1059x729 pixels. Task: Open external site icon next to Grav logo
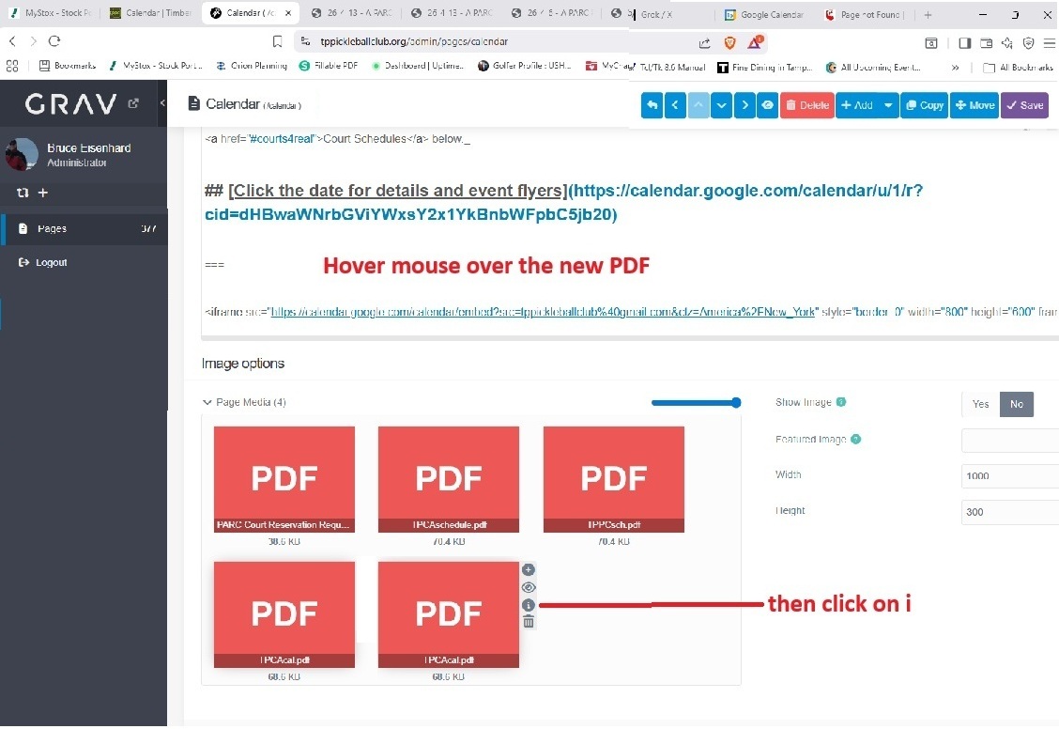click(133, 103)
